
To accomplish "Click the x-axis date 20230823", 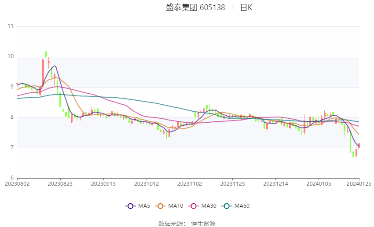I will [x=60, y=184].
